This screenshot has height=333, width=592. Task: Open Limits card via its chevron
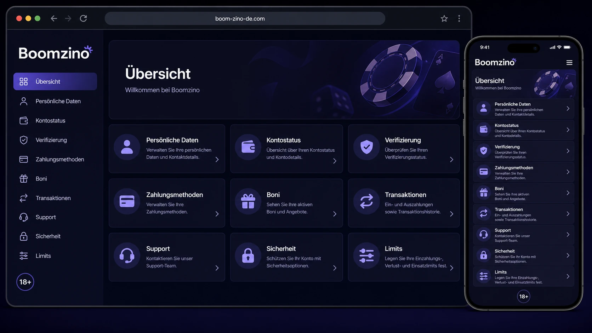point(451,268)
